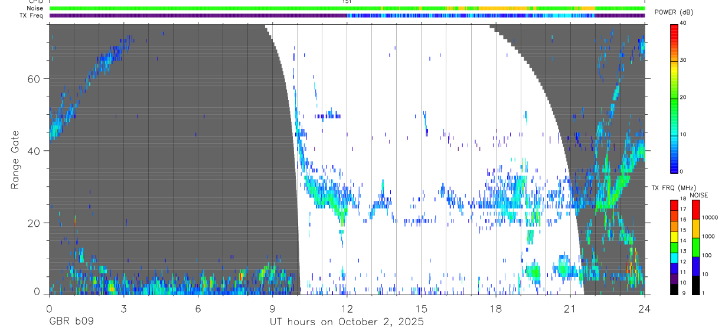Click the CPID value '151'

click(x=347, y=2)
